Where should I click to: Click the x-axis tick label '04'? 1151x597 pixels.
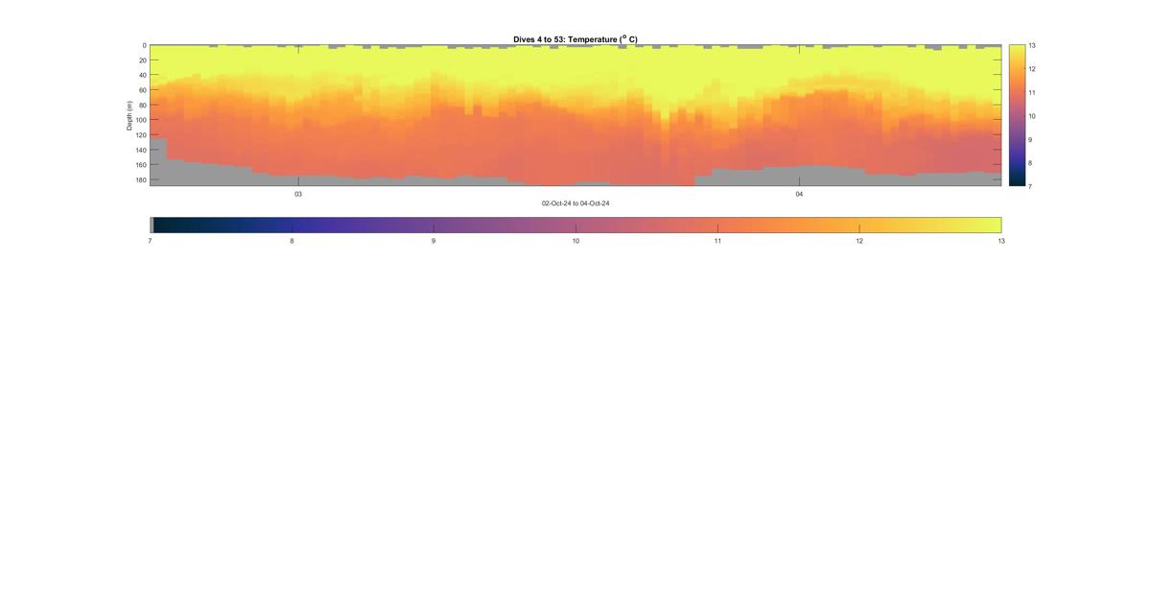click(x=799, y=194)
